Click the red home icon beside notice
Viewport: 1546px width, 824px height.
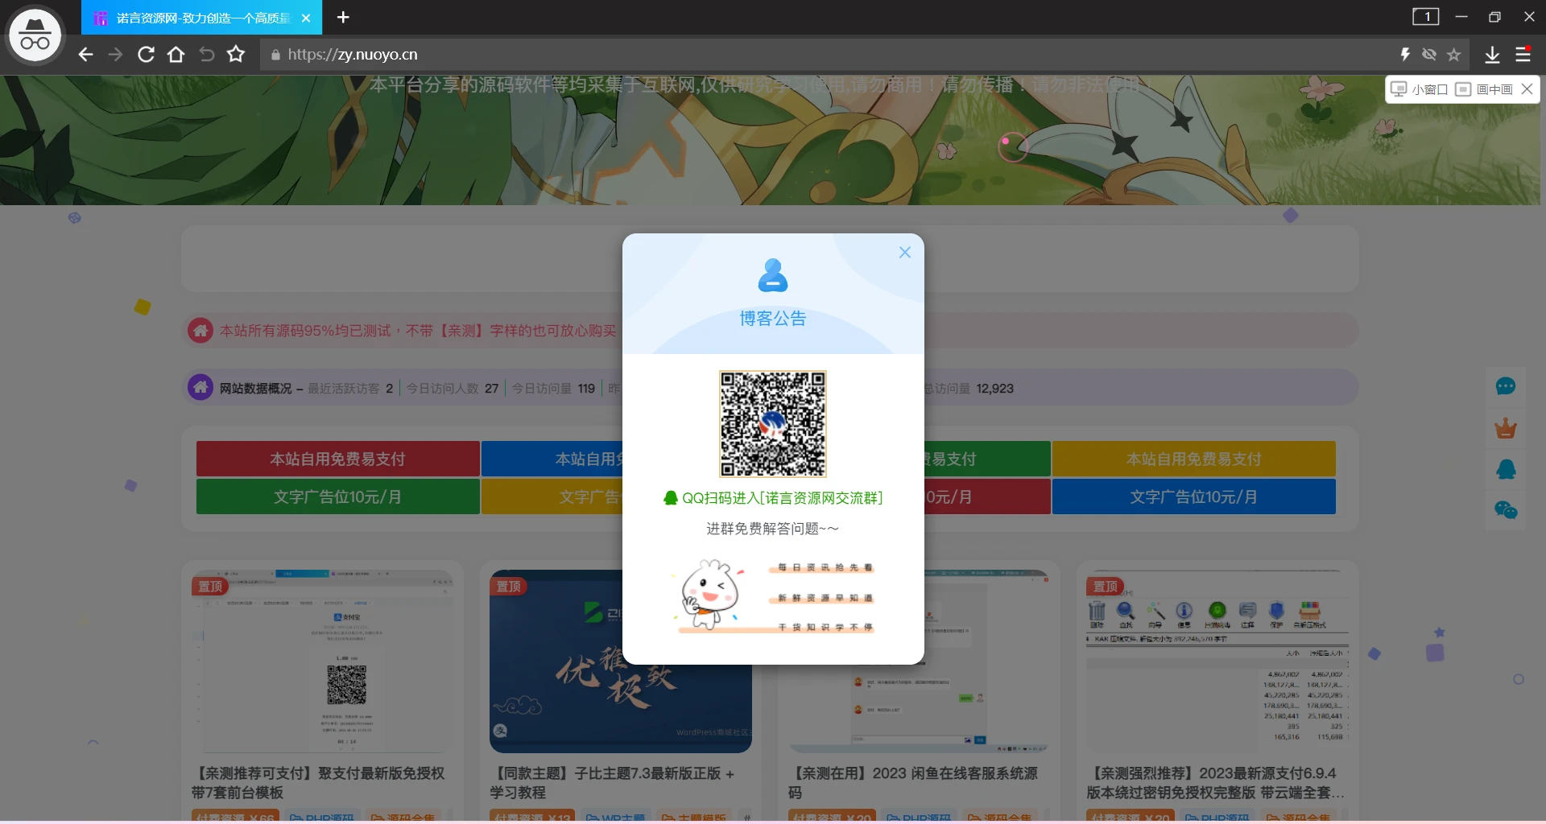click(x=200, y=331)
